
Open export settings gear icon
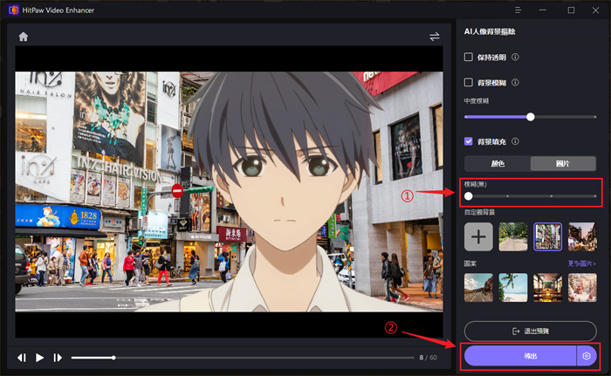point(587,356)
